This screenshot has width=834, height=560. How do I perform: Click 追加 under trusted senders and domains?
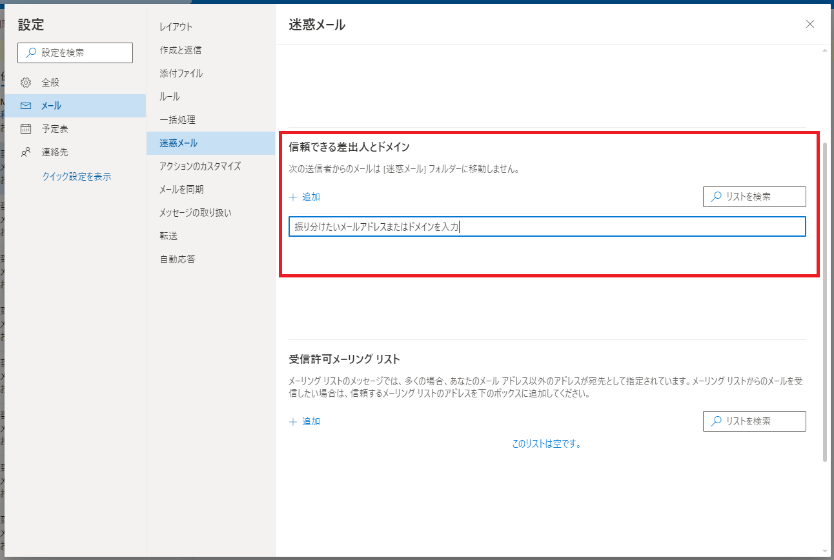coord(305,197)
